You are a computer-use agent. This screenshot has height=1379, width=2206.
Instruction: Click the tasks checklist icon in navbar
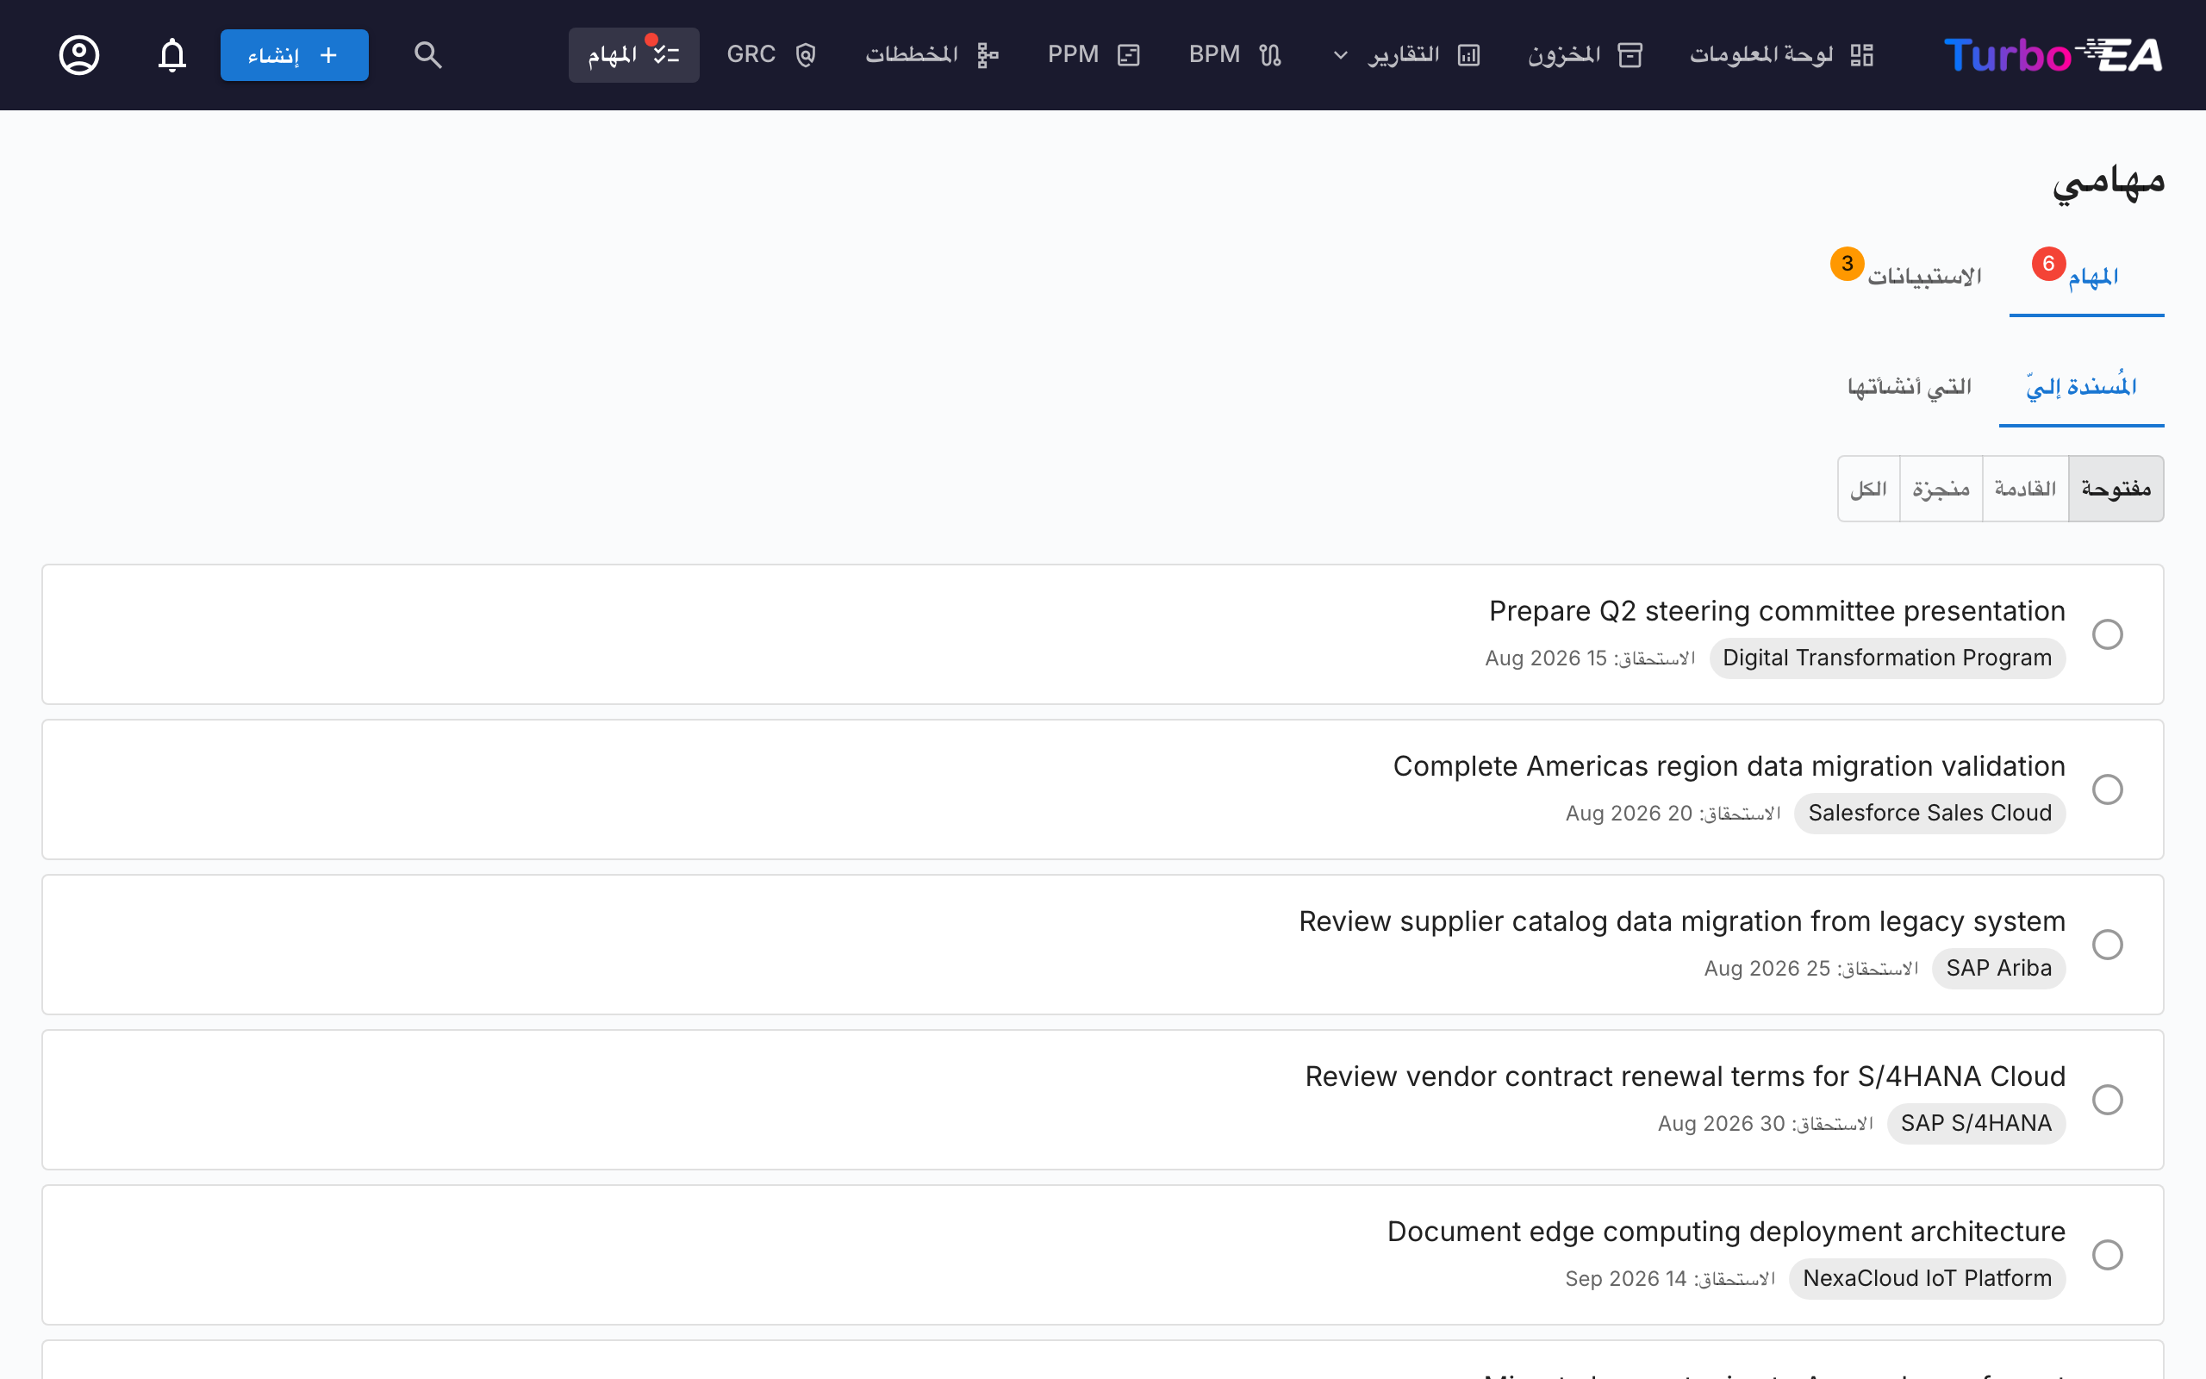(x=666, y=54)
